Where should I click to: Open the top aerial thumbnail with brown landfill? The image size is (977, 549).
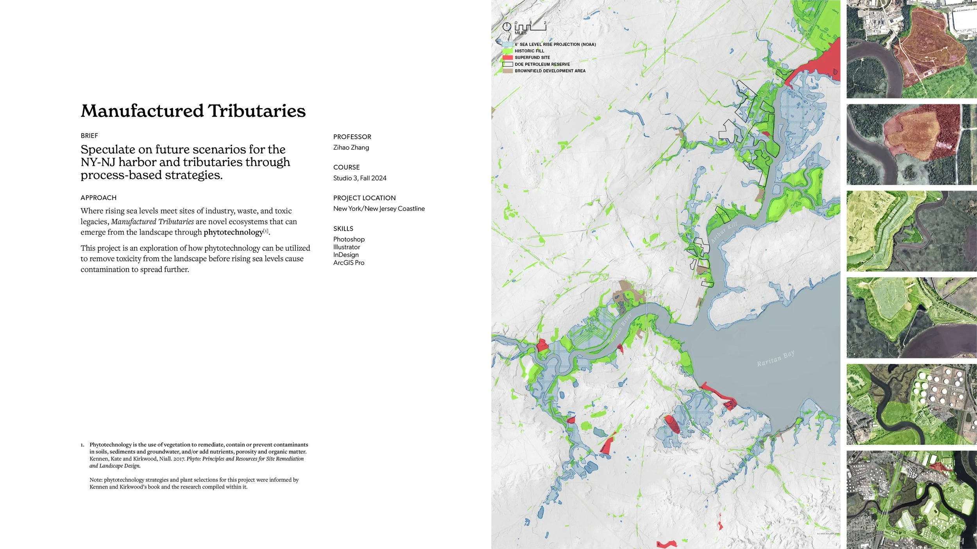(911, 49)
